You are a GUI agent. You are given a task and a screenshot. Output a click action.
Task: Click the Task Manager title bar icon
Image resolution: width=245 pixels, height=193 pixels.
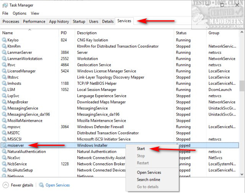tap(5, 5)
